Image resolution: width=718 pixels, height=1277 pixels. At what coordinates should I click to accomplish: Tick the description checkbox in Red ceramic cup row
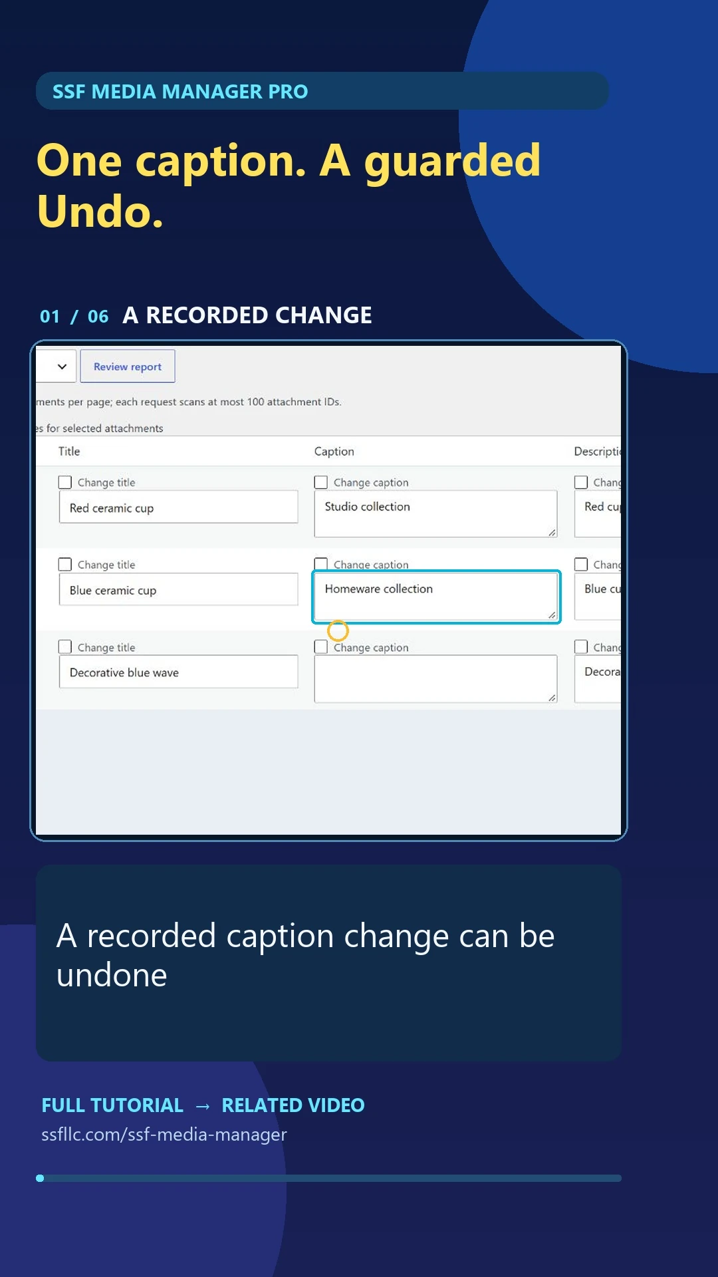pos(581,482)
